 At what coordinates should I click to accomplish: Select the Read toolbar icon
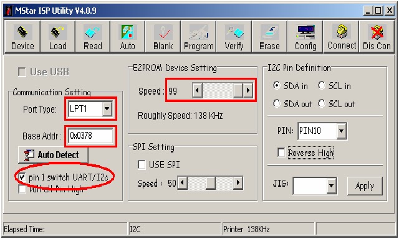coord(93,37)
